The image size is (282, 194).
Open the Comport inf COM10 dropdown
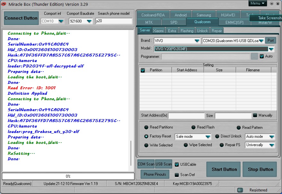point(61,21)
